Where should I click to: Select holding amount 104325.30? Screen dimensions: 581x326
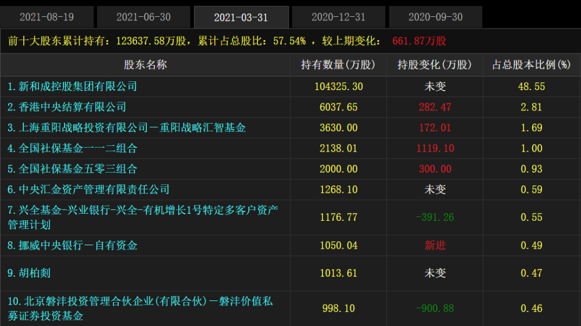coord(339,87)
